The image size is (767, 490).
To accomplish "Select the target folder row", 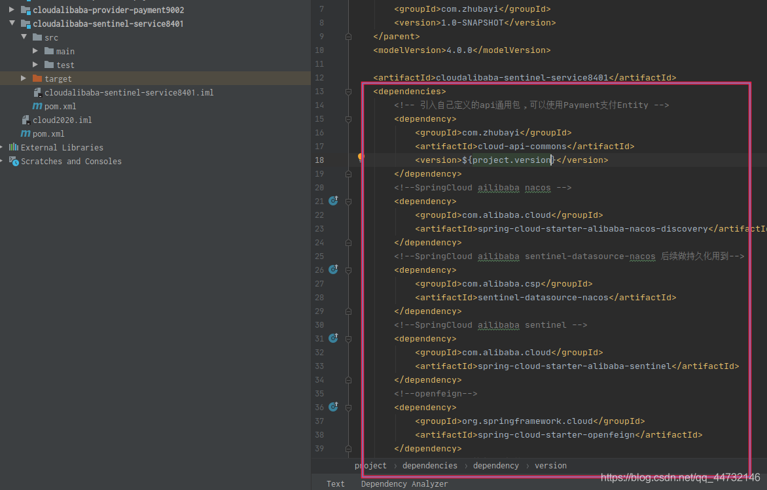I will [x=155, y=79].
